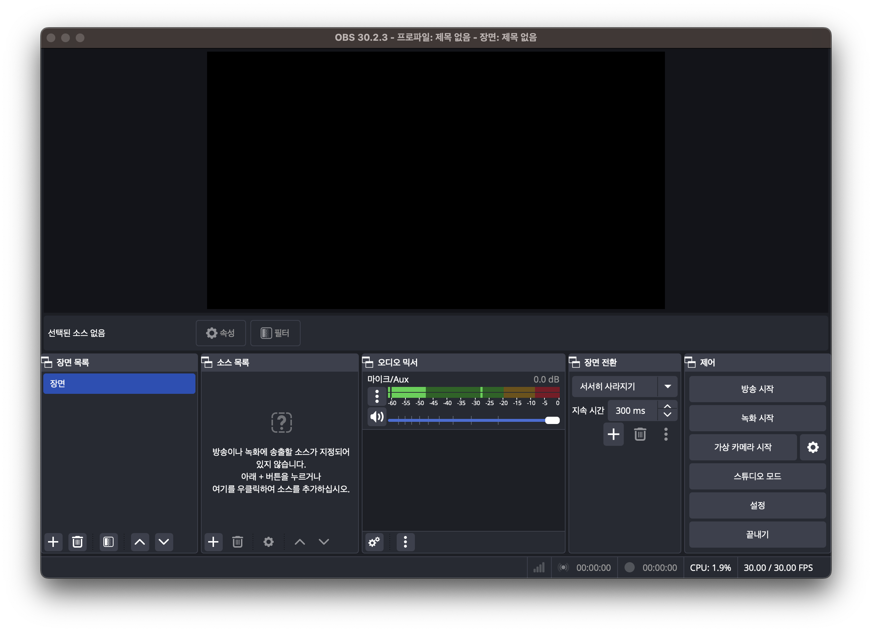The height and width of the screenshot is (632, 872).
Task: Undock the 장면 목록 panel via dock icon
Action: coord(47,362)
